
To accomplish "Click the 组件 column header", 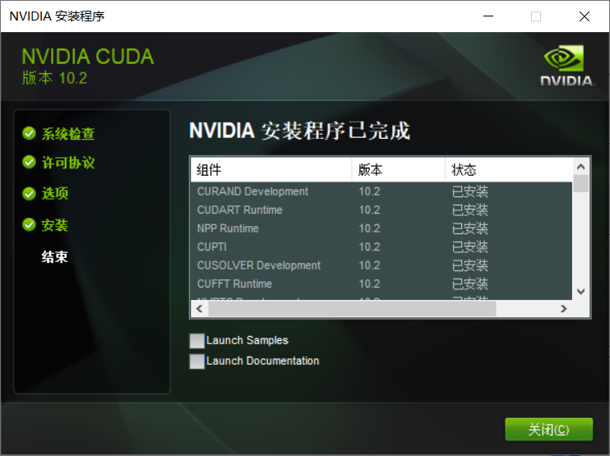I will click(x=271, y=170).
